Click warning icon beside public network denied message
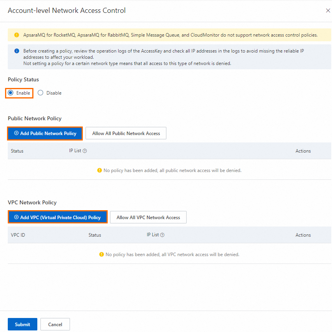Image resolution: width=332 pixels, height=332 pixels. [x=100, y=170]
